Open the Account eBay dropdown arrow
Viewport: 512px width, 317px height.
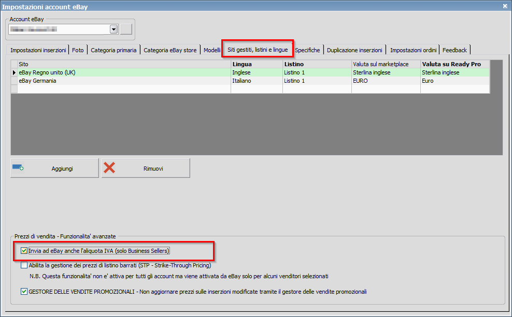point(113,29)
